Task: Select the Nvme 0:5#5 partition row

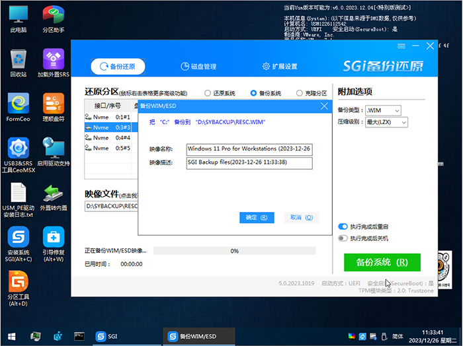Action: click(x=111, y=148)
